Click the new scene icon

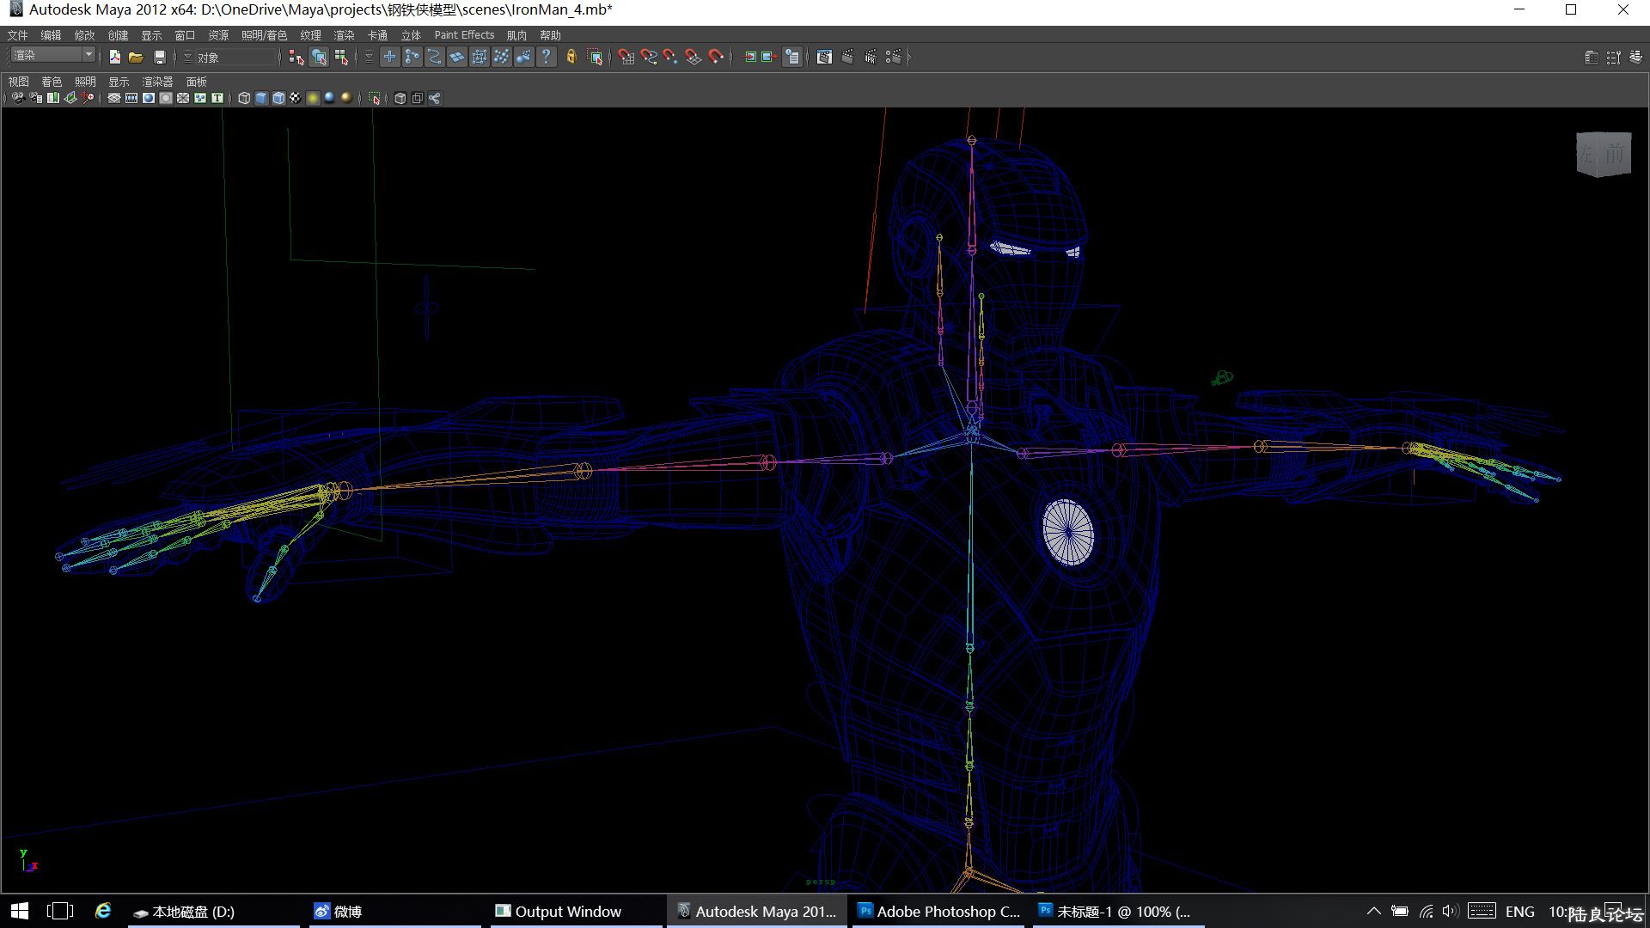pyautogui.click(x=114, y=57)
